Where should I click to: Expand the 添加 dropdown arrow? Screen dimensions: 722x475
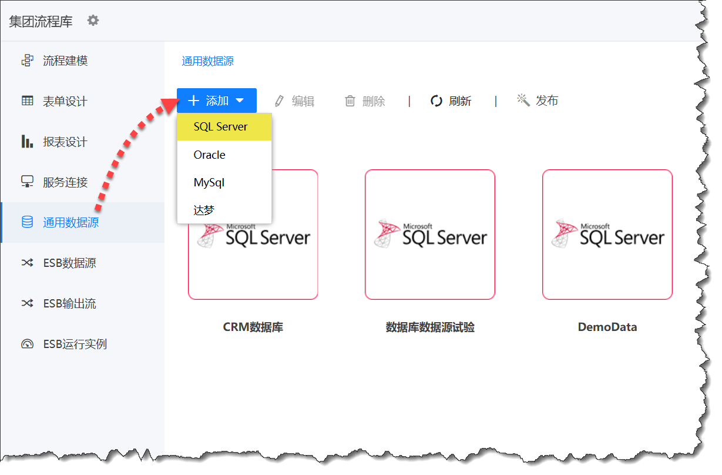click(240, 101)
